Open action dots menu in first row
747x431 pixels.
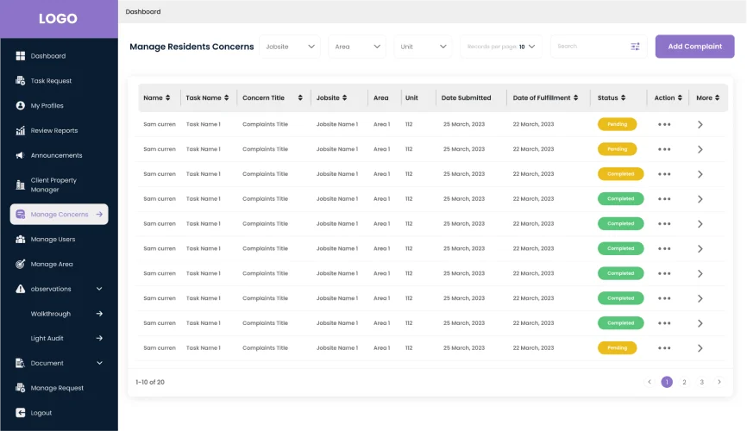(663, 124)
